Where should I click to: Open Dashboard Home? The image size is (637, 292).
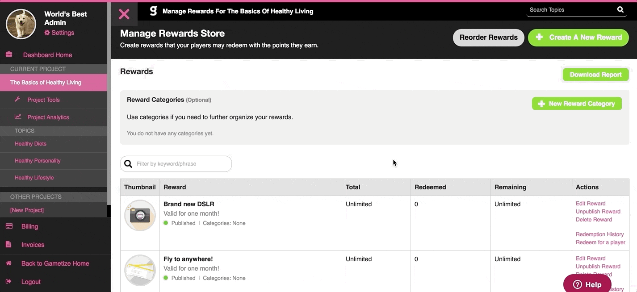click(x=47, y=55)
